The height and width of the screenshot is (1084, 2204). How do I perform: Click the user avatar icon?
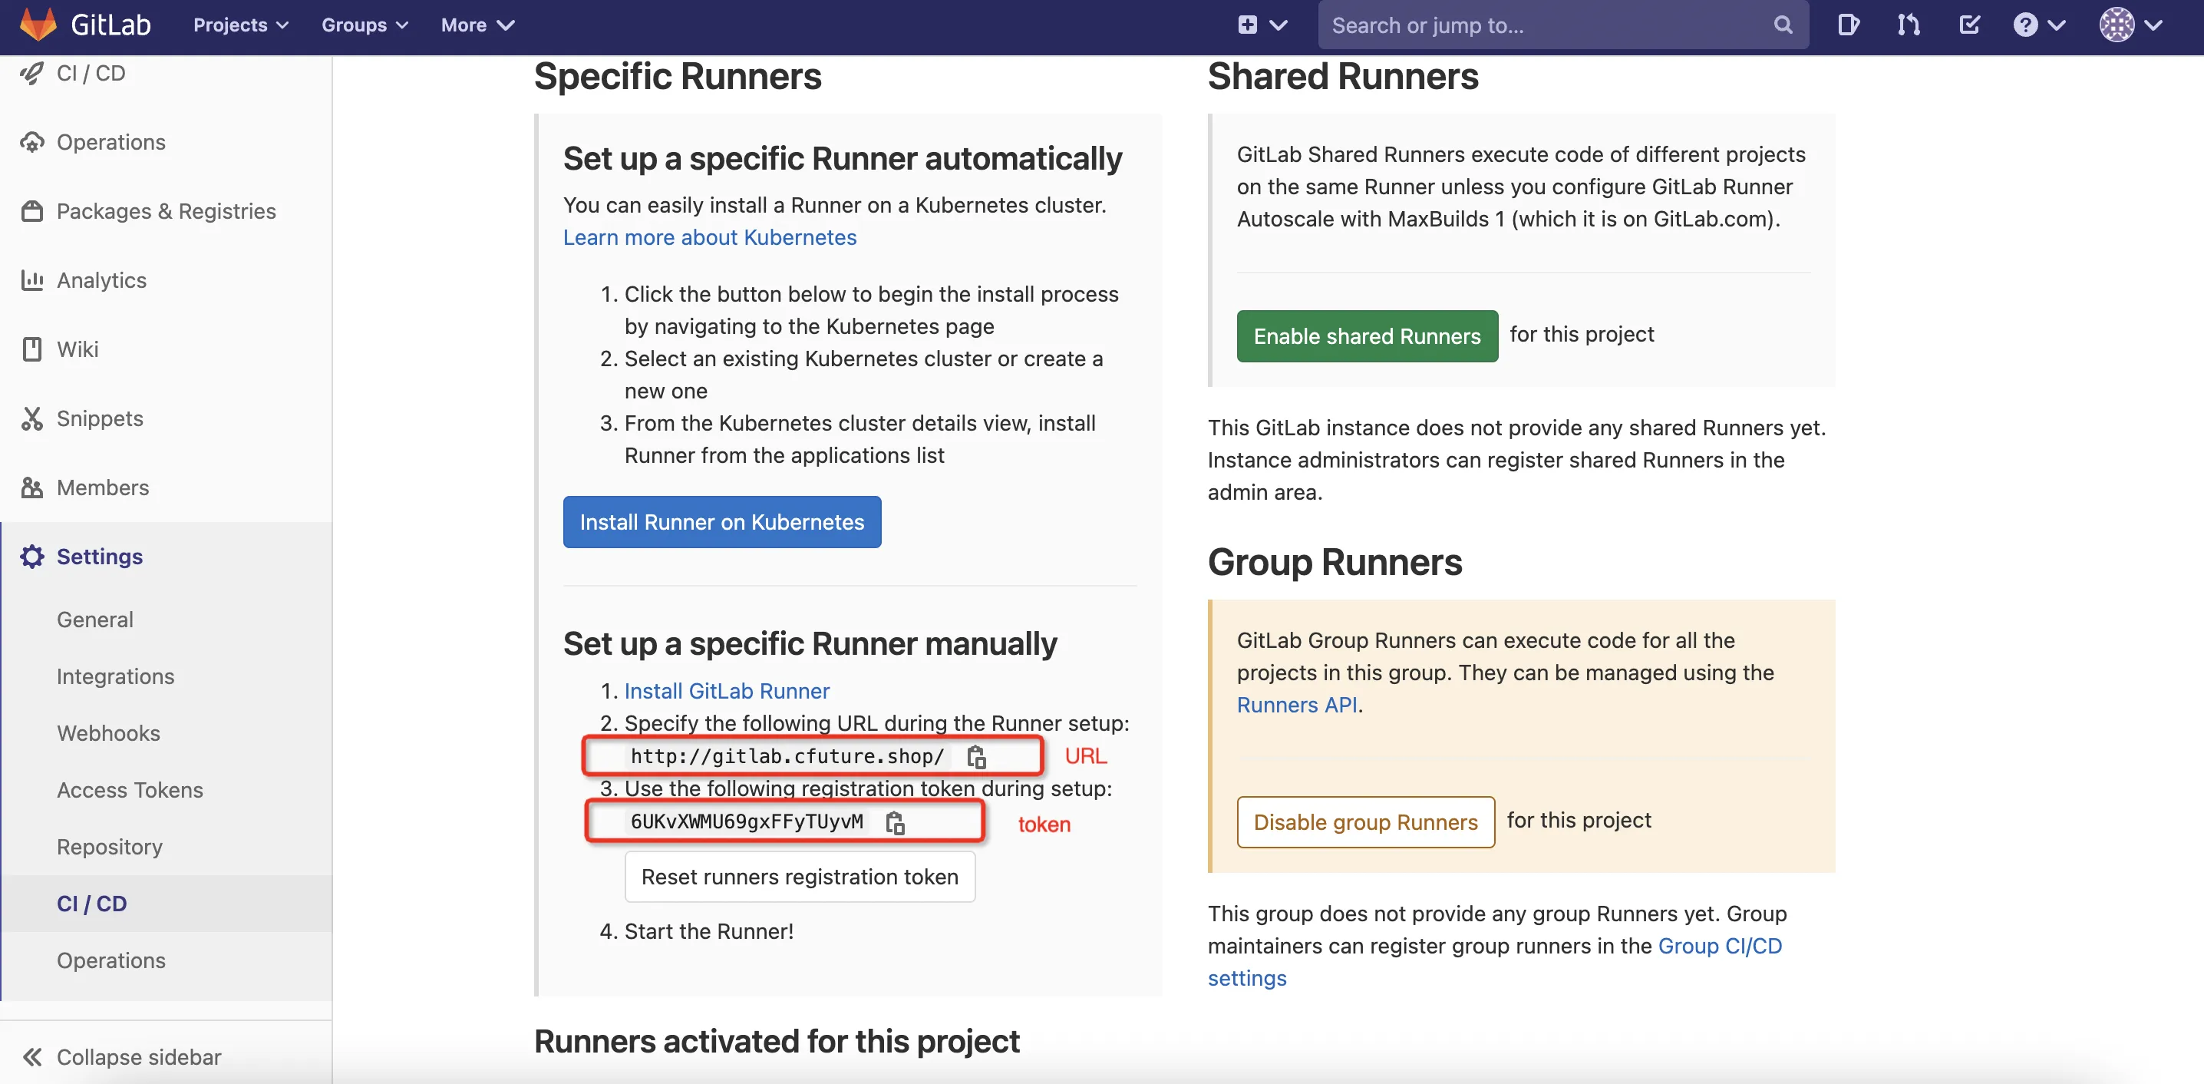(2116, 25)
